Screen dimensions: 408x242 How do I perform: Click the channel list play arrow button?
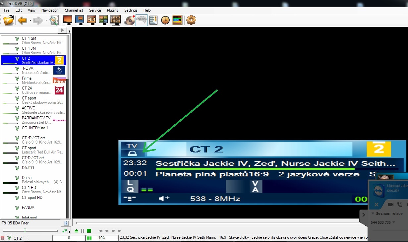62,30
